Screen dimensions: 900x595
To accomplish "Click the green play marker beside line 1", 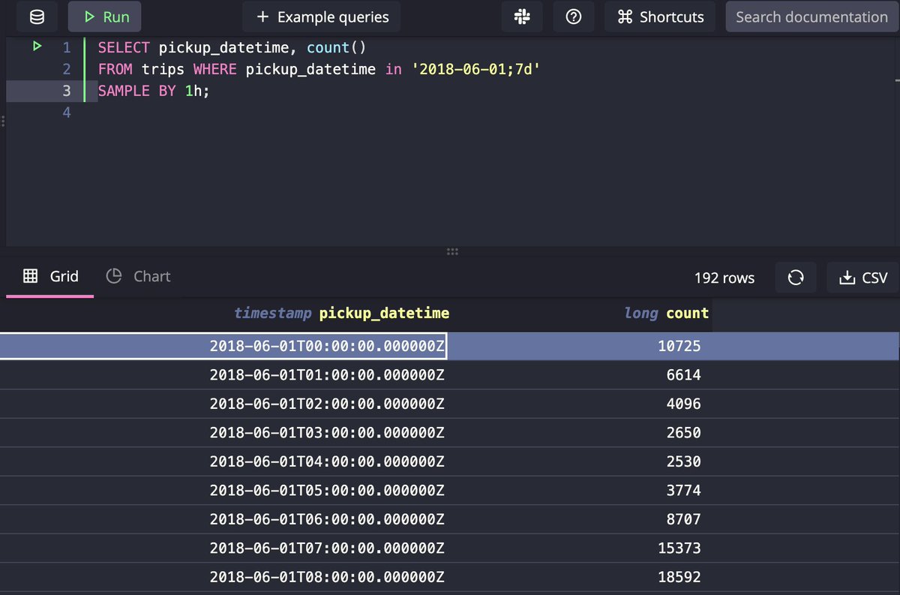I will (36, 47).
